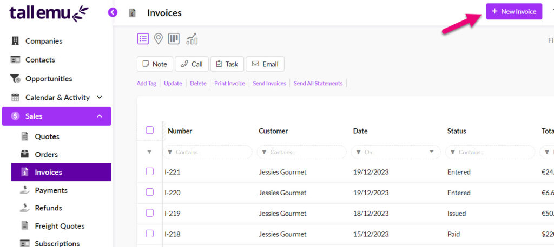Tick the select-all checkbox in header

pos(150,131)
